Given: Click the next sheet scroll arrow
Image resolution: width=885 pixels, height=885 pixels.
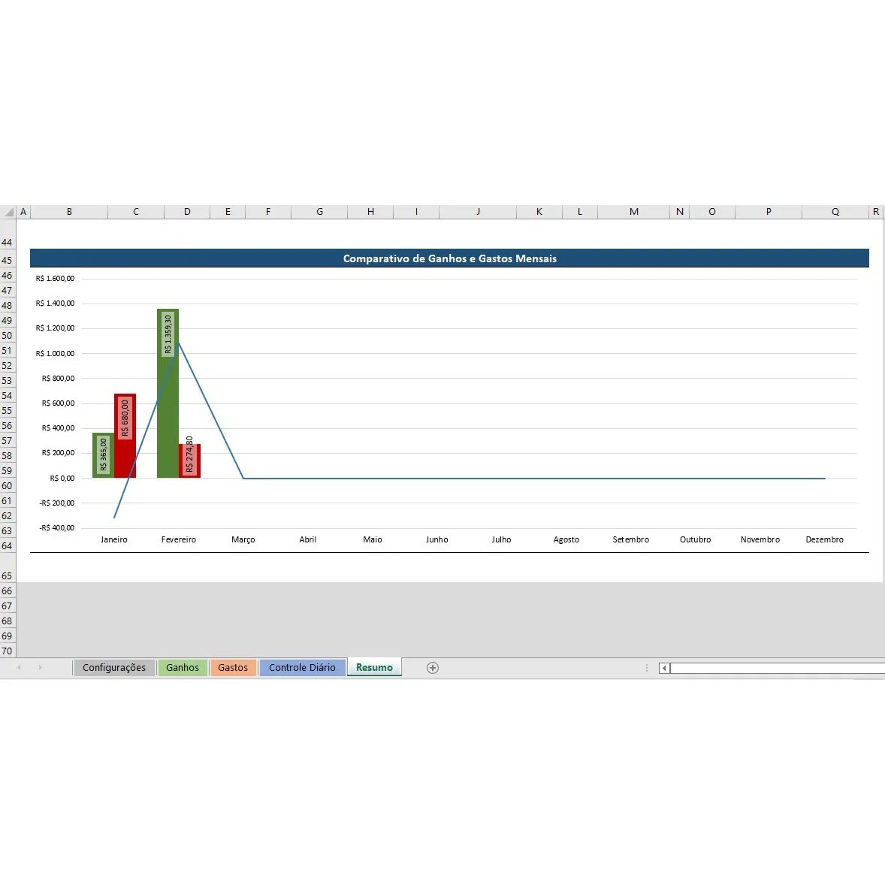Looking at the screenshot, I should coord(40,668).
